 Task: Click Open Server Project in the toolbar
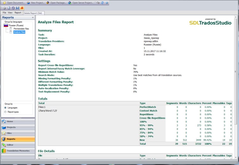click(81, 3)
